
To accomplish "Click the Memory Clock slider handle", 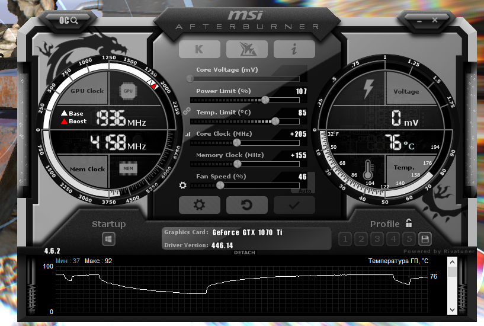I will [238, 164].
